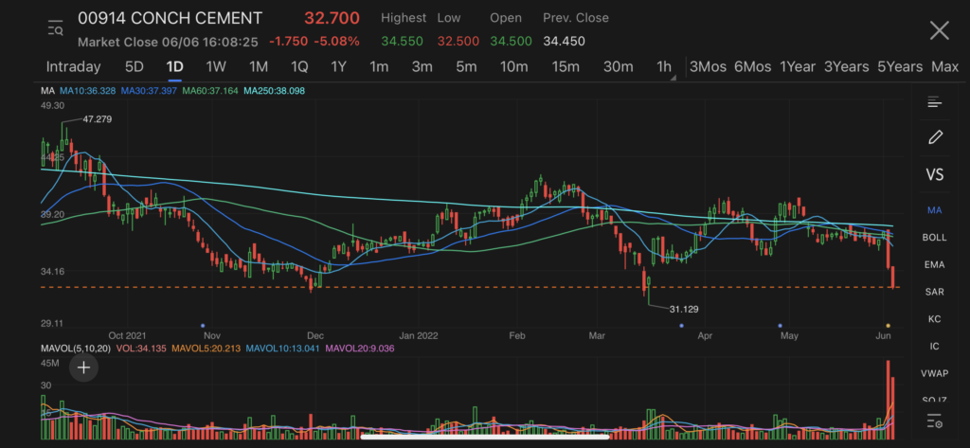Toggle the MA indicator in sidebar
The height and width of the screenshot is (448, 970).
[x=934, y=210]
